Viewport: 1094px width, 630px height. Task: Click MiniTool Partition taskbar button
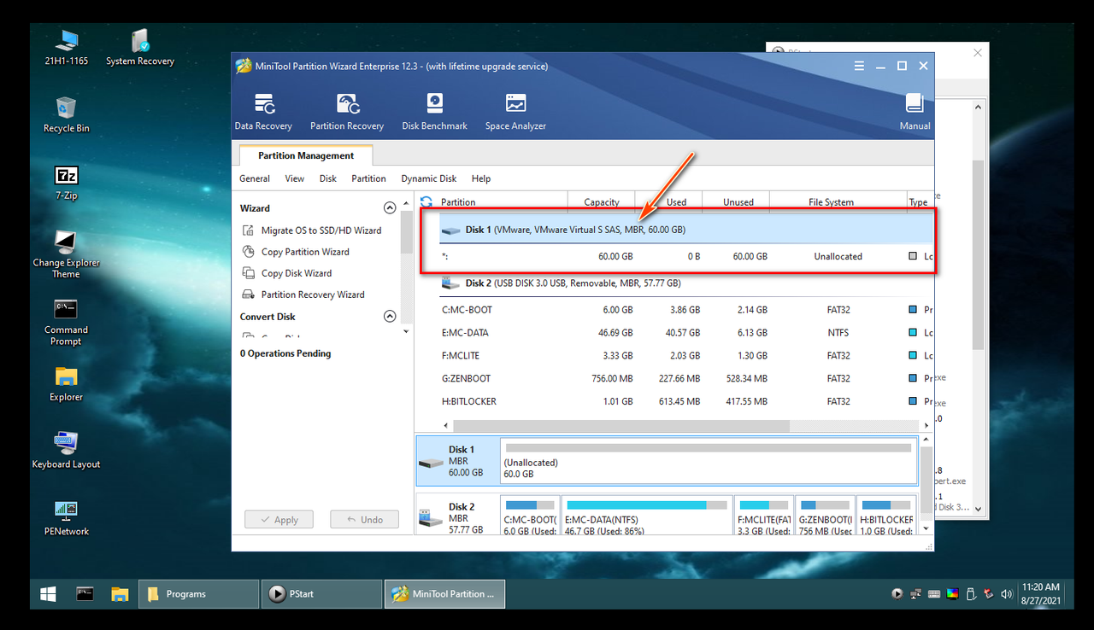pyautogui.click(x=444, y=594)
